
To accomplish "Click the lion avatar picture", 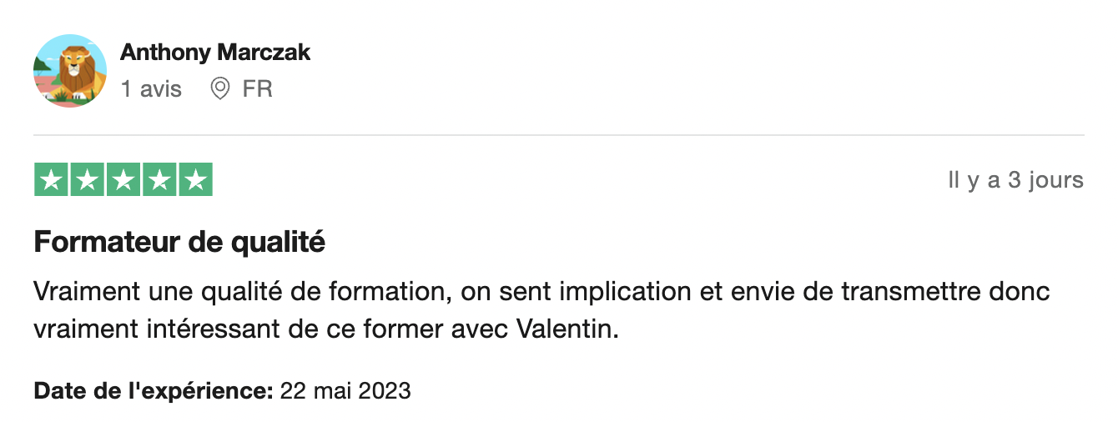I will pos(70,71).
